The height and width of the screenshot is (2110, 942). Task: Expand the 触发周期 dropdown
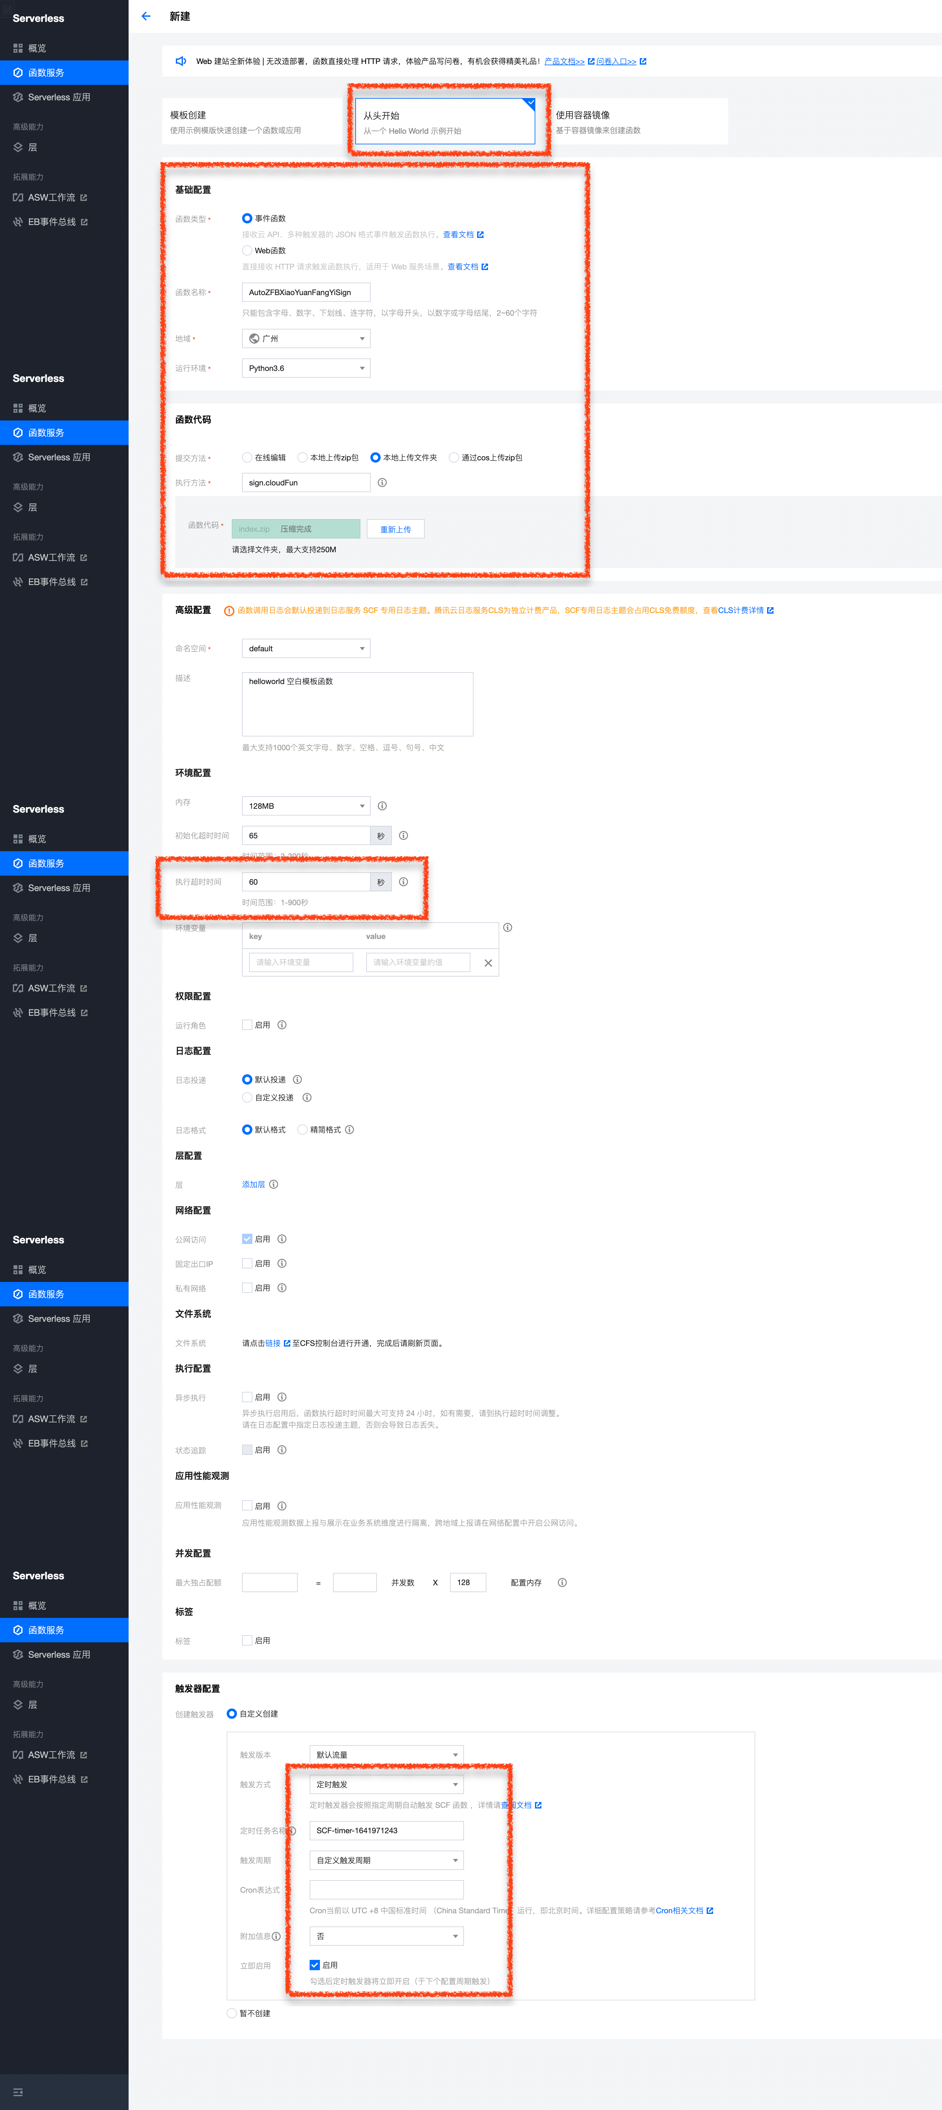[x=386, y=1860]
